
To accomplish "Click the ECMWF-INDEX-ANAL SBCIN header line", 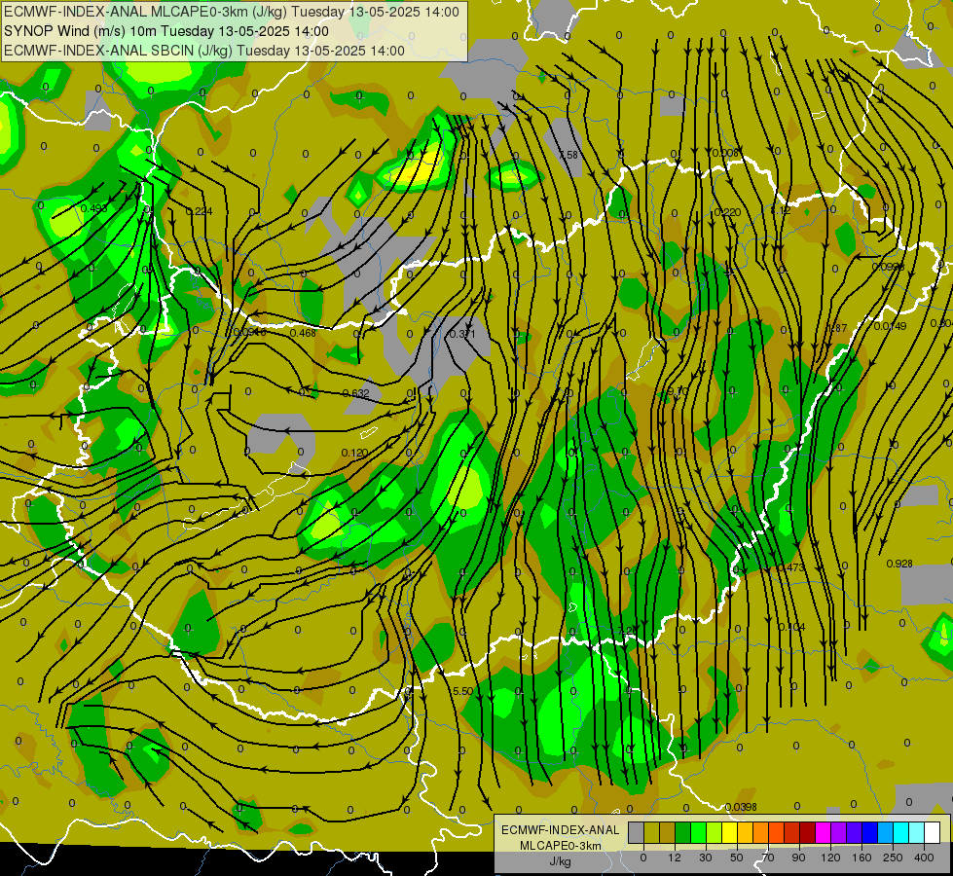I will click(x=204, y=51).
